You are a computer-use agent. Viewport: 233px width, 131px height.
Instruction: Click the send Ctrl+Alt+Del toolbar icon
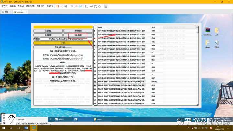(66, 6)
